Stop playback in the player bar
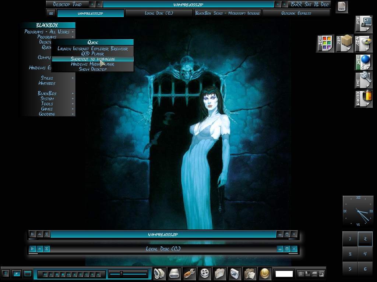Image resolution: width=377 pixels, height=282 pixels. point(63,274)
